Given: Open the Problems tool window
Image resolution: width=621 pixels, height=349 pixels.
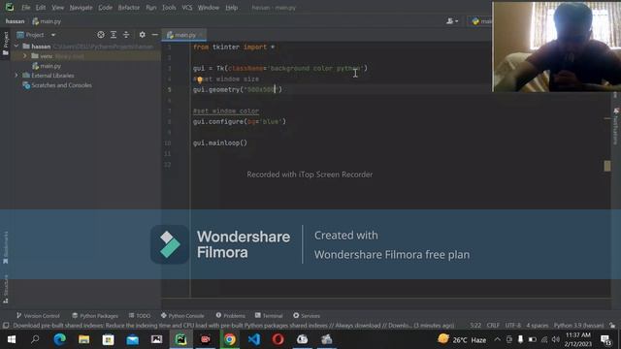Looking at the screenshot, I should coord(231,316).
